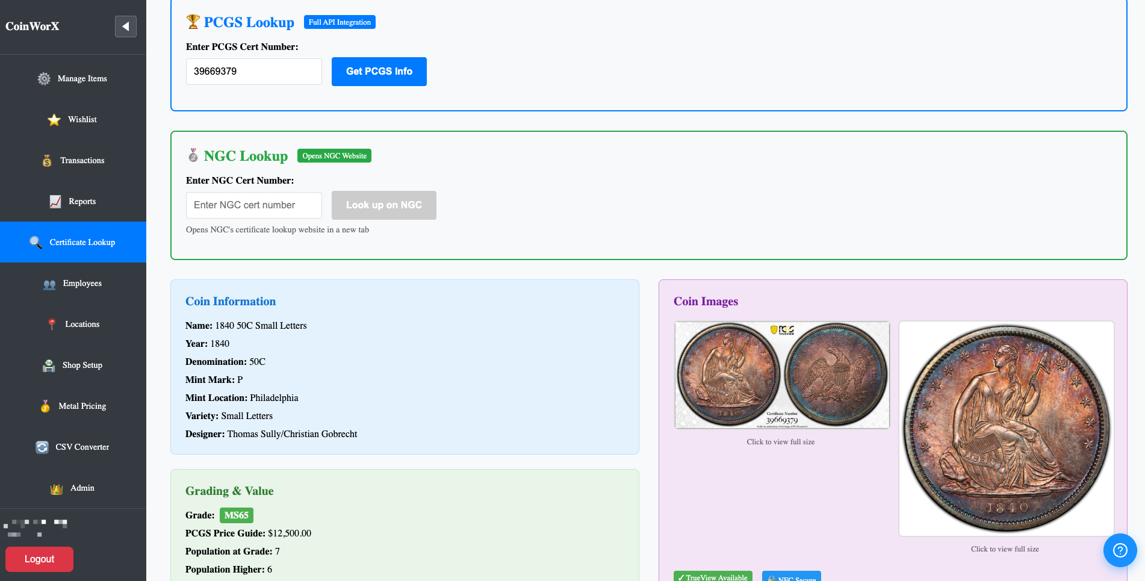The height and width of the screenshot is (581, 1145).
Task: Collapse the sidebar with the arrow button
Action: pos(126,26)
